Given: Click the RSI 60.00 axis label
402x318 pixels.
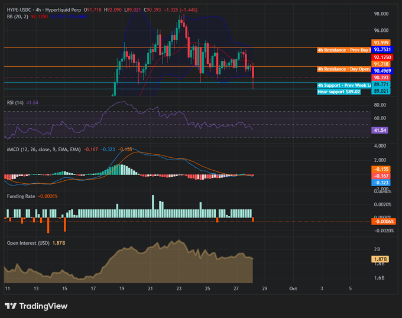Looking at the screenshot, I should [x=380, y=118].
